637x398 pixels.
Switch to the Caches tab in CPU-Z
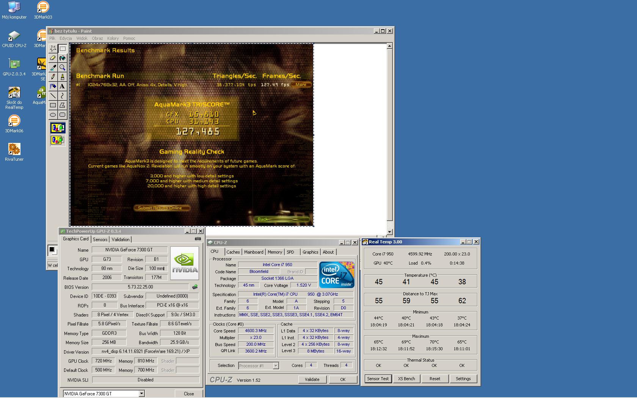tap(233, 252)
